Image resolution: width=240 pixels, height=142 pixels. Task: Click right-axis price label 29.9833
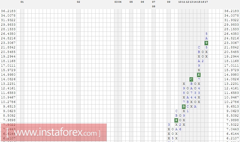point(232,25)
